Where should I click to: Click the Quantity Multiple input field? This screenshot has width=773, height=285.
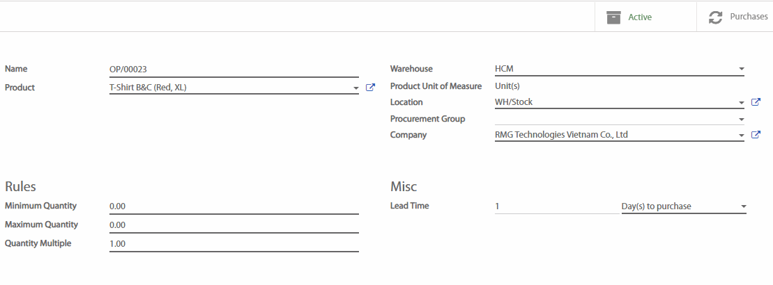pos(234,244)
